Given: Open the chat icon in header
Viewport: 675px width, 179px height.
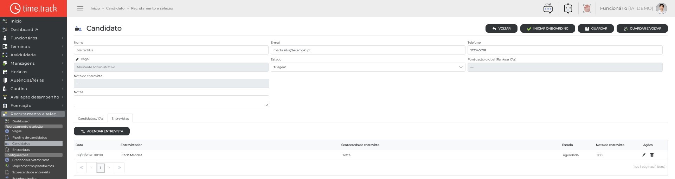Looking at the screenshot, I should pyautogui.click(x=548, y=8).
